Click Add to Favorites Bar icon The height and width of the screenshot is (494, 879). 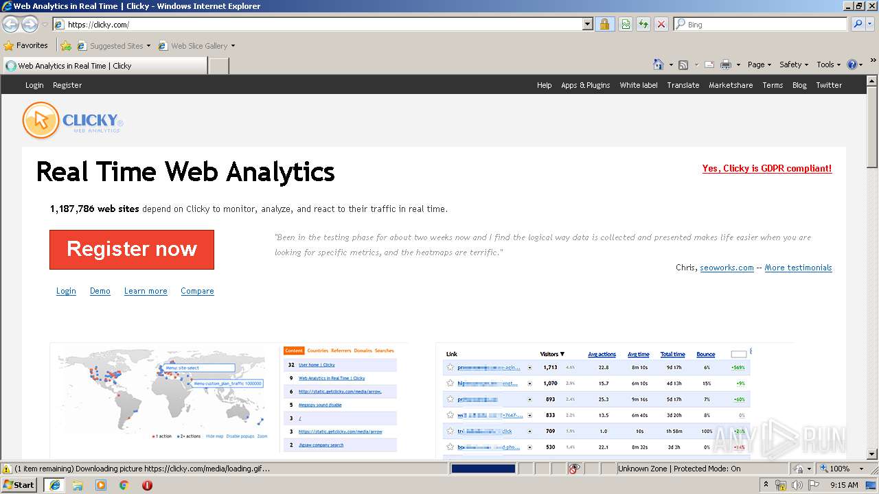coord(66,46)
